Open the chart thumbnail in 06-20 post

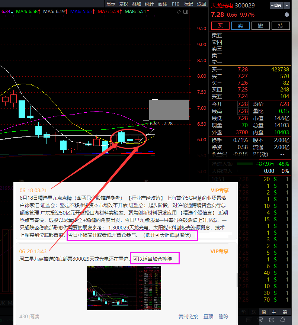point(124,288)
